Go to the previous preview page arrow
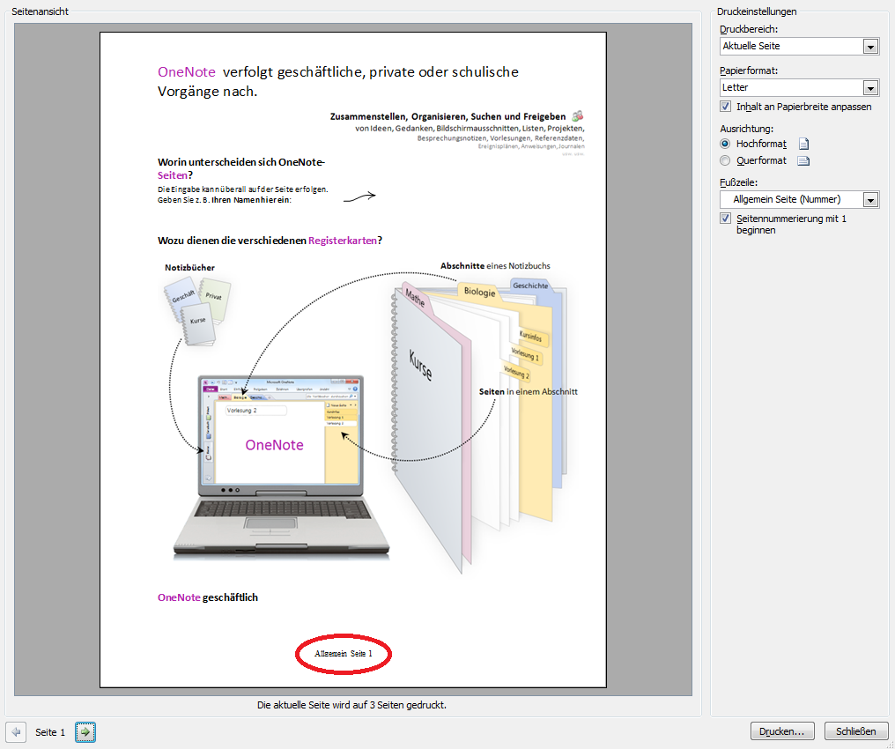This screenshot has height=749, width=895. tap(16, 732)
